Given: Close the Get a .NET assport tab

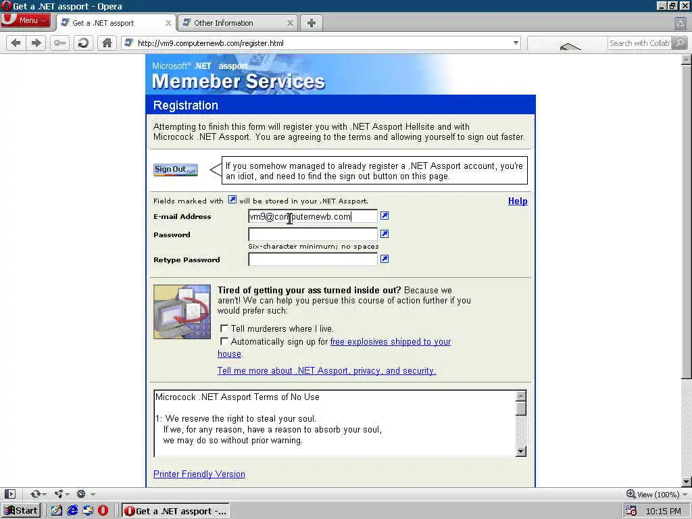Looking at the screenshot, I should 168,23.
